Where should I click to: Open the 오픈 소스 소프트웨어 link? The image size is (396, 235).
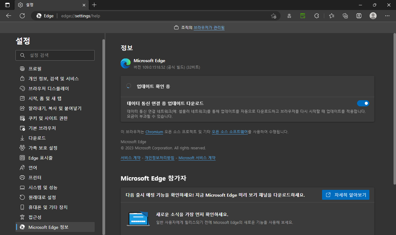(x=230, y=132)
